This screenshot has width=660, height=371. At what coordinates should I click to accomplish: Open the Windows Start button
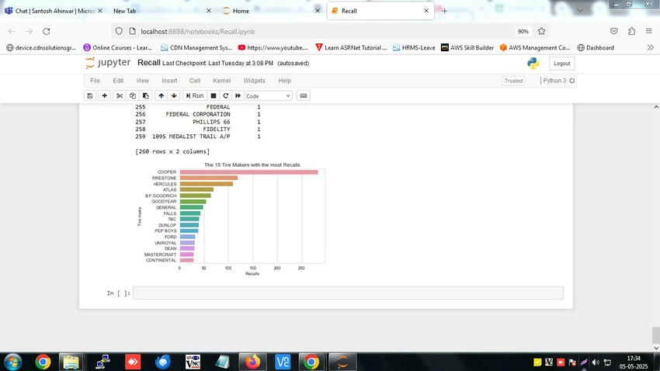tap(12, 362)
